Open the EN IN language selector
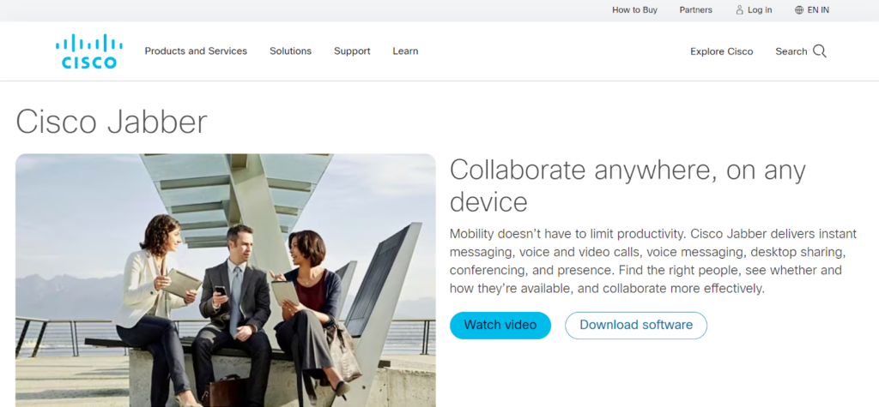The width and height of the screenshot is (879, 407). pos(818,10)
